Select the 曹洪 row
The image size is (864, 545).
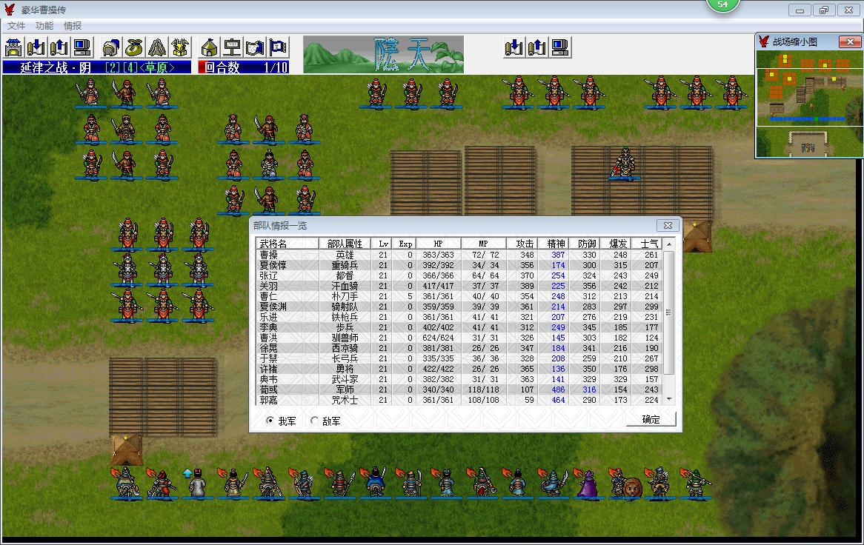459,338
